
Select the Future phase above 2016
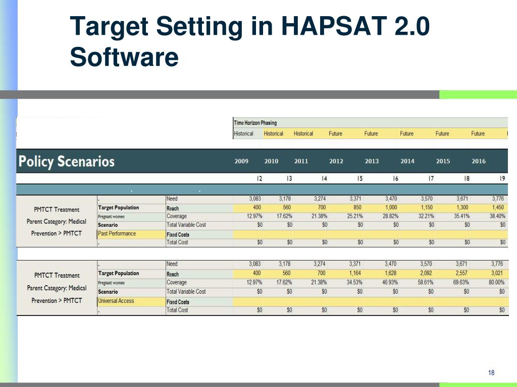pyautogui.click(x=478, y=134)
